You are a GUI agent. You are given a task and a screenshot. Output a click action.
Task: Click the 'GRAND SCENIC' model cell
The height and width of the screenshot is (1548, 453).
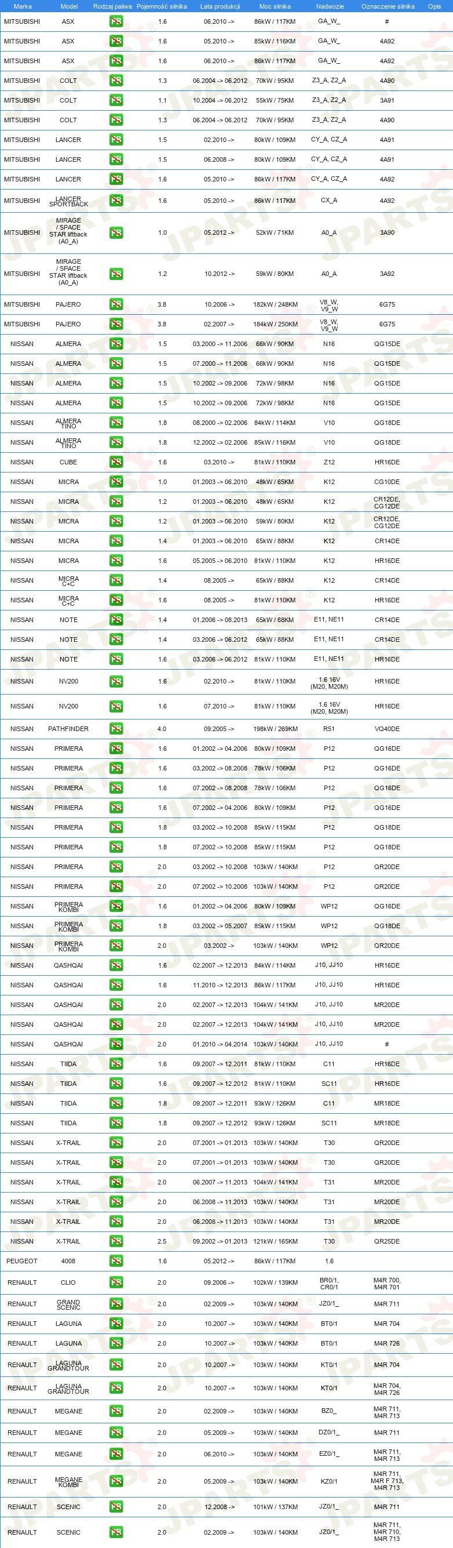click(x=68, y=1304)
